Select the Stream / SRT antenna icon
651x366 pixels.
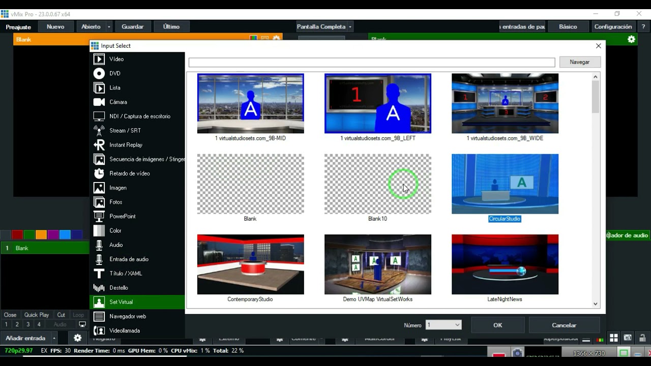click(99, 130)
